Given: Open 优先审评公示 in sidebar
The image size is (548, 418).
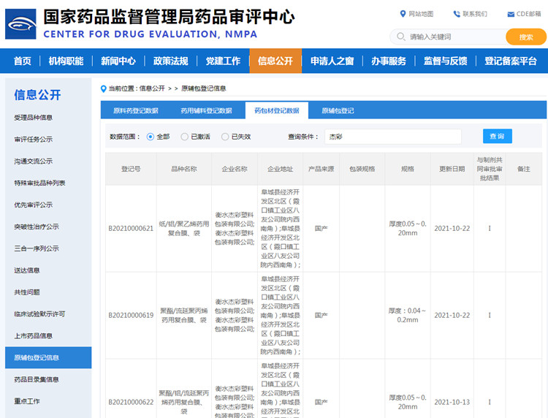Looking at the screenshot, I should tap(33, 205).
